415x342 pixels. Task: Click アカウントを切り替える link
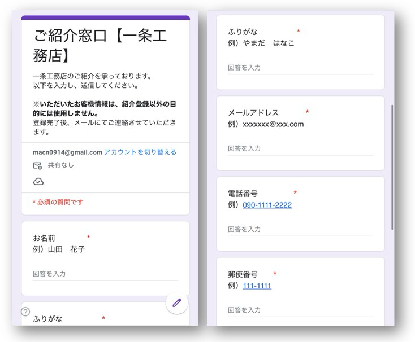coord(140,152)
